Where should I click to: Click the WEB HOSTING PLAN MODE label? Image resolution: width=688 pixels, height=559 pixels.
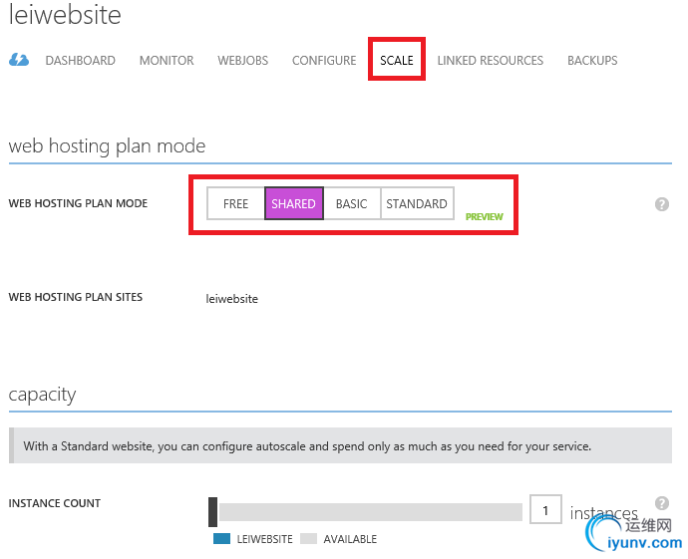point(78,203)
